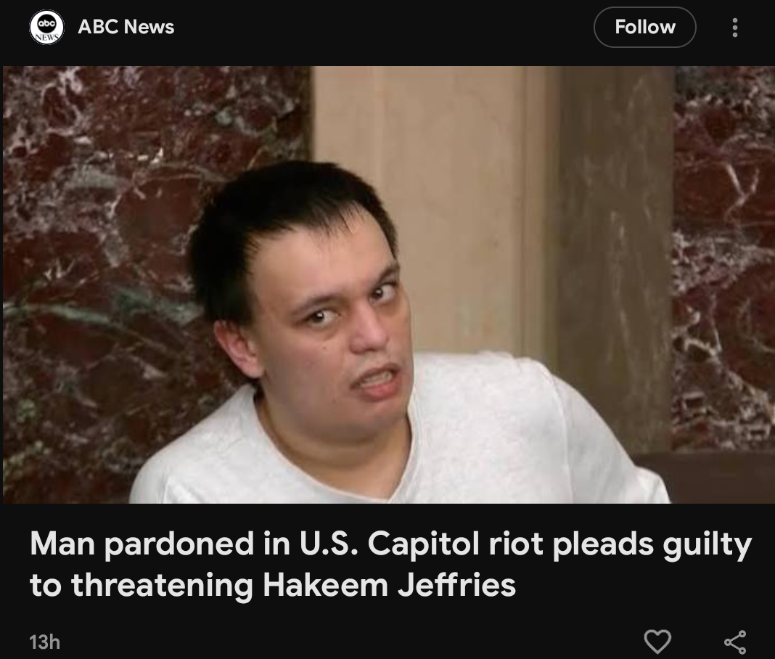This screenshot has height=659, width=775.
Task: Click the "Man pardoned in U.S. Capitol" text
Action: tap(255, 544)
